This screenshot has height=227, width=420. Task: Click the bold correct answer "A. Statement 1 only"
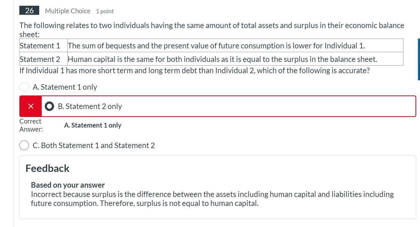pyautogui.click(x=93, y=125)
